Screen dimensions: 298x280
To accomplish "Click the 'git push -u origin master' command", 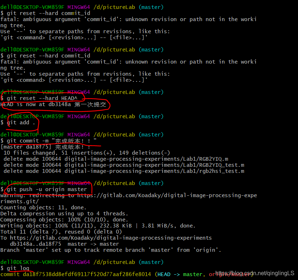I will pos(47,189).
